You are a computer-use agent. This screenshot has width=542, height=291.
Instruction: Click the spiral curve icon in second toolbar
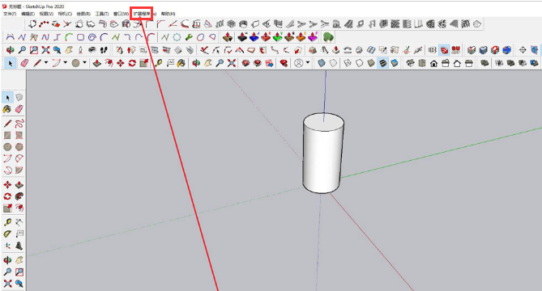tap(92, 37)
